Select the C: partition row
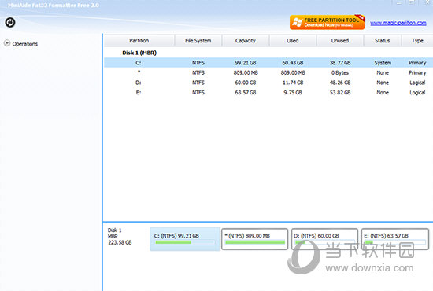 coord(268,63)
